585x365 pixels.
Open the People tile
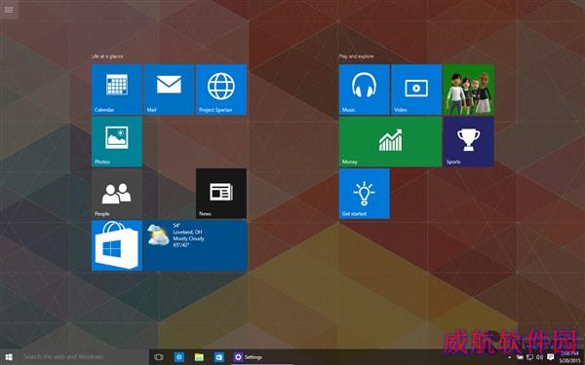[x=117, y=194]
